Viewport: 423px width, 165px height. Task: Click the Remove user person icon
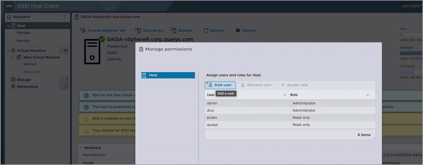(242, 85)
